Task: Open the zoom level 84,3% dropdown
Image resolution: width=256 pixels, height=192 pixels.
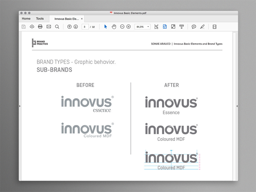Action: 142,27
